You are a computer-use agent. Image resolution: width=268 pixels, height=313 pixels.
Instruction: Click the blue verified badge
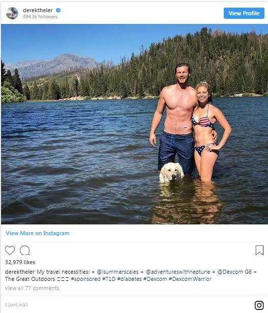pos(58,10)
